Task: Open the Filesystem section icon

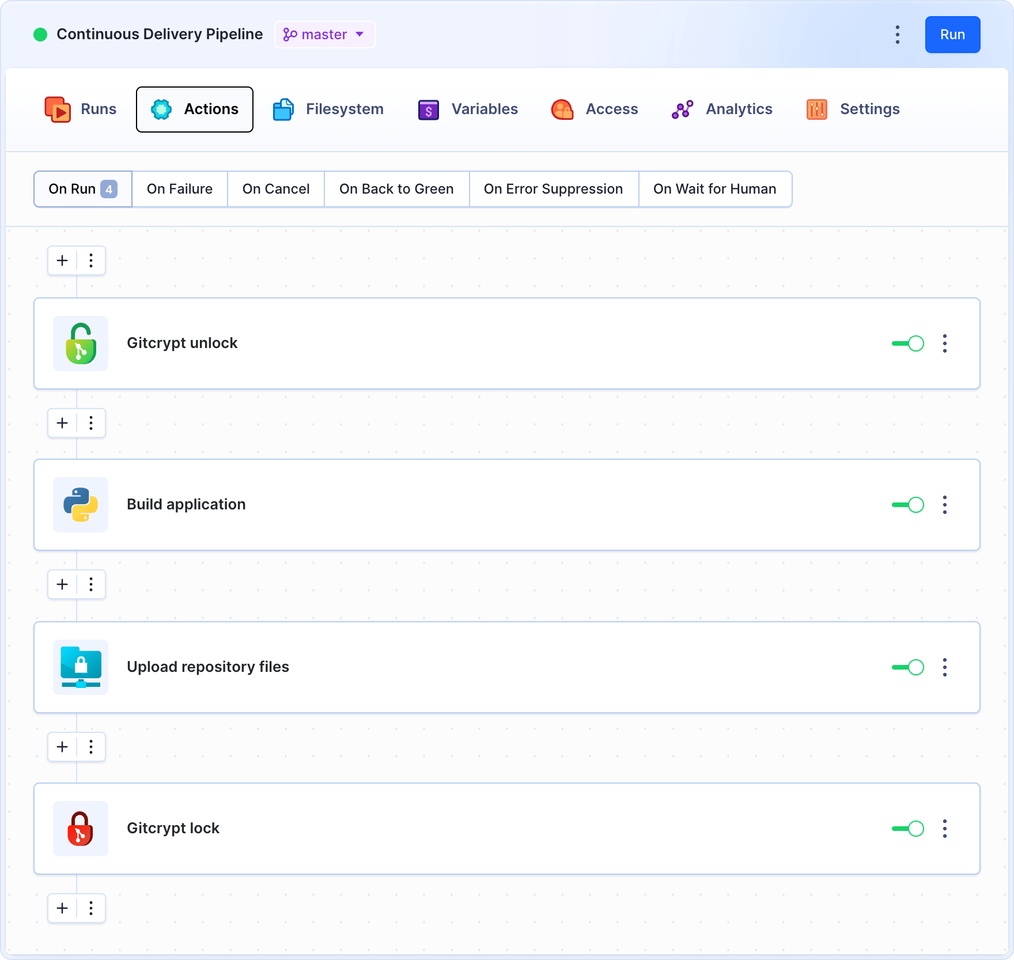Action: pos(283,109)
